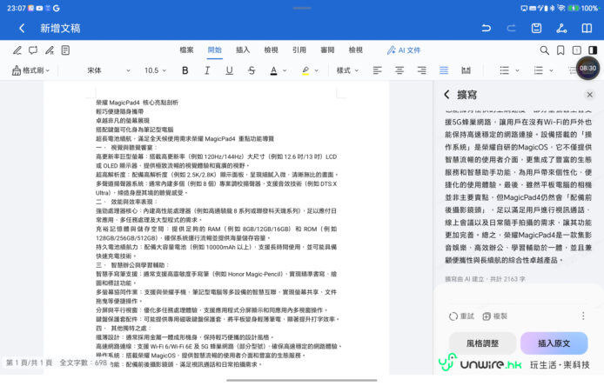
Task: Apply the font color A
Action: pyautogui.click(x=273, y=70)
